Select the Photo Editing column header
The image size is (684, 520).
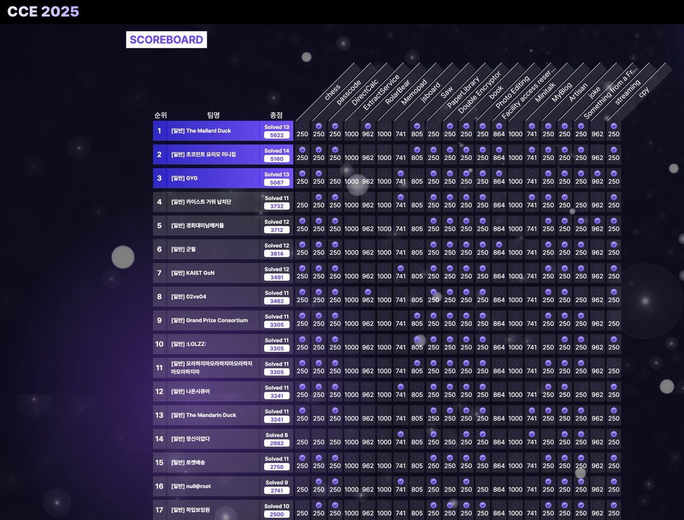coord(512,92)
